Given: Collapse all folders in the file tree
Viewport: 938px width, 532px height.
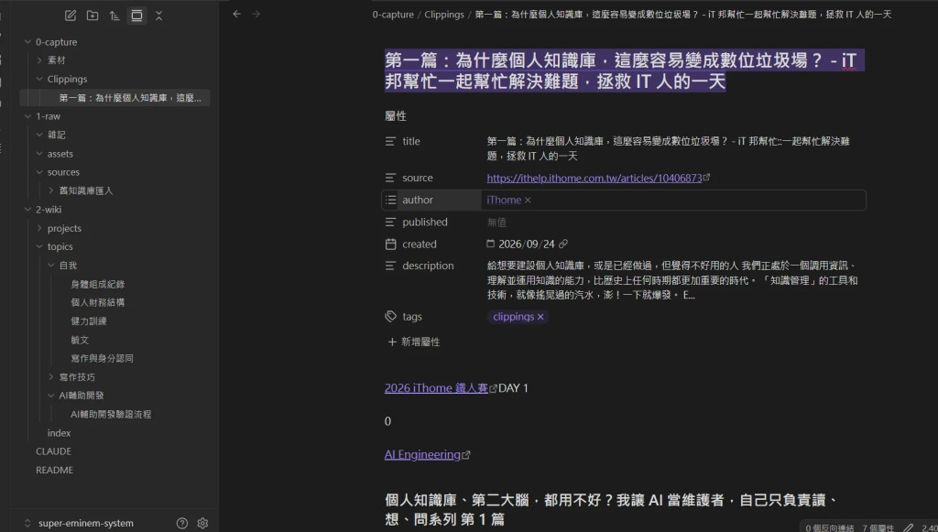Looking at the screenshot, I should [158, 16].
